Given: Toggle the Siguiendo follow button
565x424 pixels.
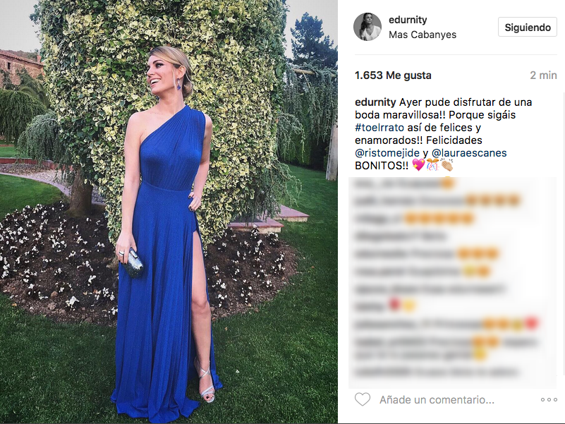Looking at the screenshot, I should point(528,27).
